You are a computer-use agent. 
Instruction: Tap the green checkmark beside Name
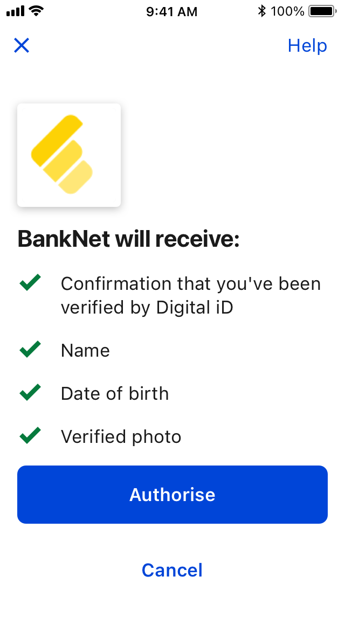point(30,350)
